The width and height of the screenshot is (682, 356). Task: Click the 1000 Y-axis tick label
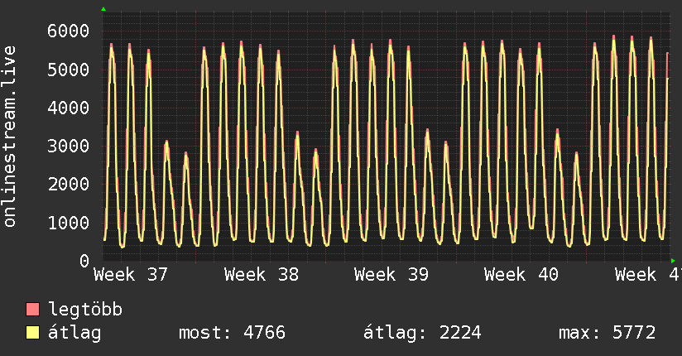click(69, 223)
